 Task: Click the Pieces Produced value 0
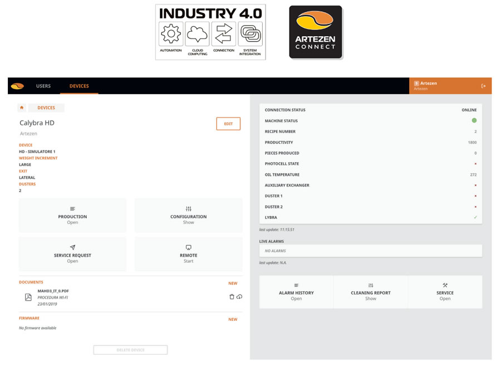475,153
